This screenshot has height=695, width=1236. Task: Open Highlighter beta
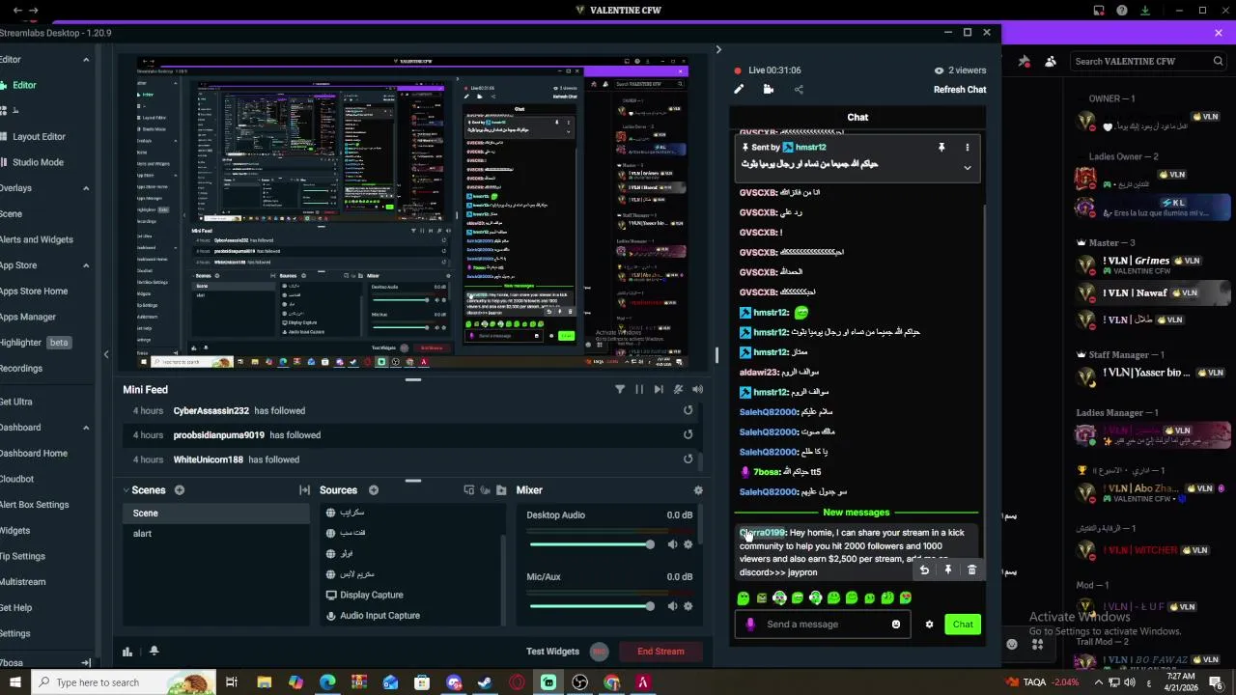click(35, 343)
